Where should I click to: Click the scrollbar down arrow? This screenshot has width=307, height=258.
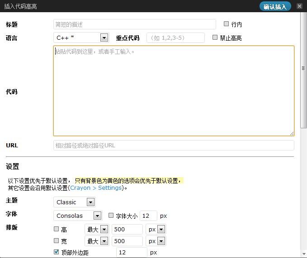tap(304, 254)
